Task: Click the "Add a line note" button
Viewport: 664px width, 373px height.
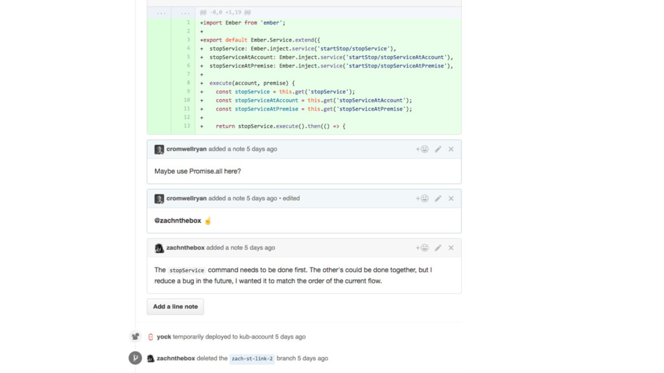Action: coord(175,306)
